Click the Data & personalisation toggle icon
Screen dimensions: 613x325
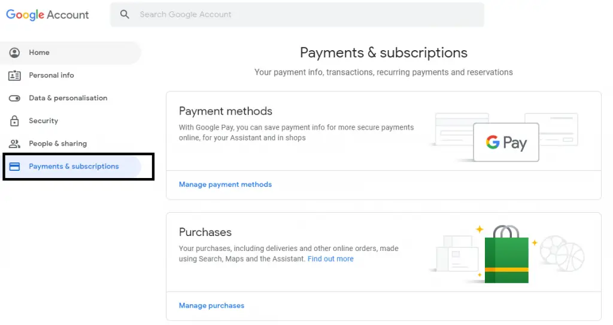point(14,98)
